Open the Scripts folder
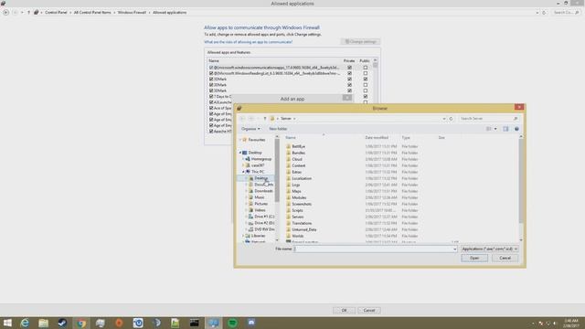Viewport: 585px width, 329px height. click(297, 210)
